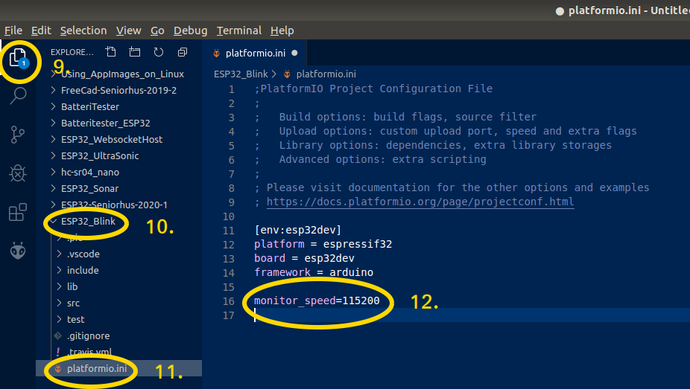Open the Extensions view icon
This screenshot has height=389, width=690.
(18, 212)
